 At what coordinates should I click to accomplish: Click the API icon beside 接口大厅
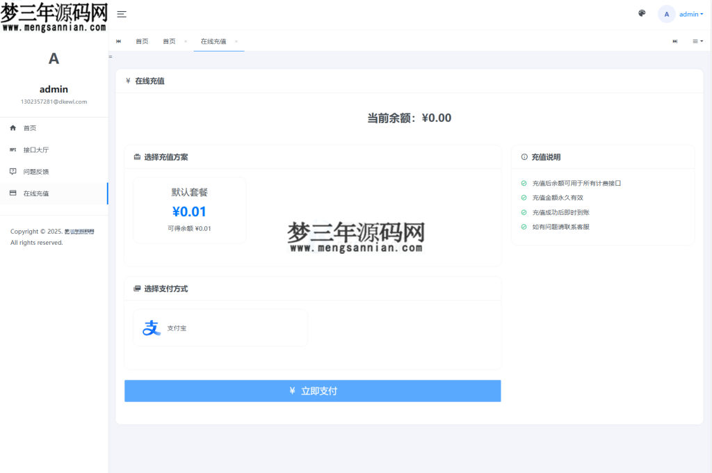[13, 150]
